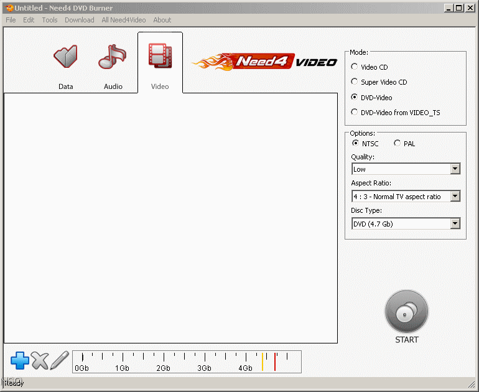
Task: Open the Aspect Ratio dropdown
Action: 406,196
